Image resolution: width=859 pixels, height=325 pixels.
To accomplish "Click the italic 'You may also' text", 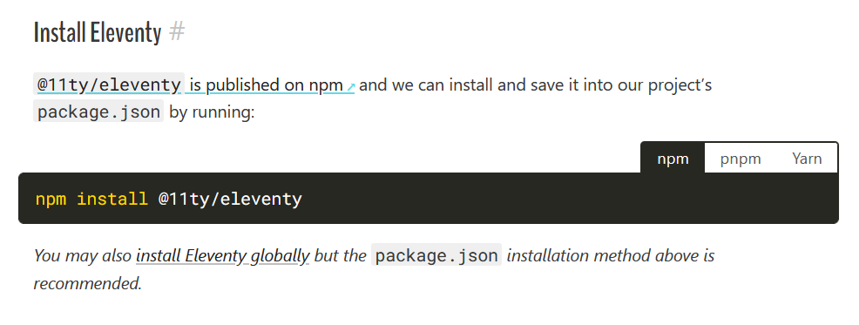I will [83, 255].
